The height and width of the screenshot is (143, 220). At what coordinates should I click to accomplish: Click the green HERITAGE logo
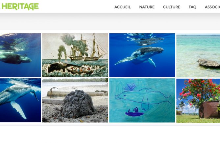19,7
